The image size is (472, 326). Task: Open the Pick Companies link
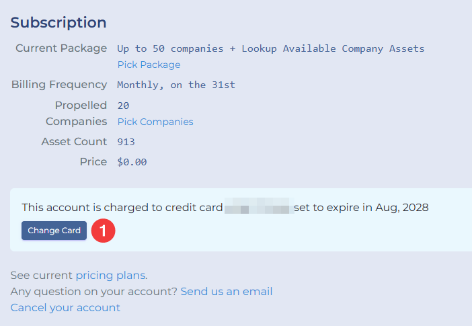click(155, 122)
